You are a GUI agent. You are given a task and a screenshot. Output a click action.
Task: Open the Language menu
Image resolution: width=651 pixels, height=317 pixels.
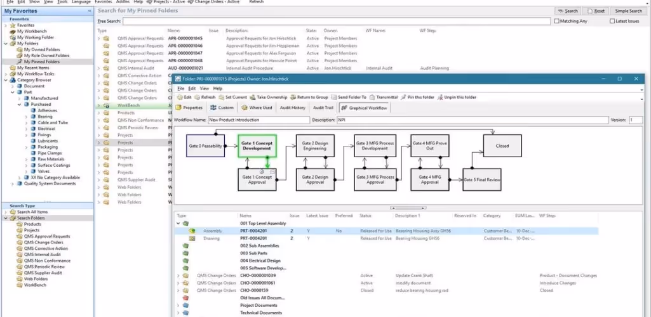pos(81,2)
